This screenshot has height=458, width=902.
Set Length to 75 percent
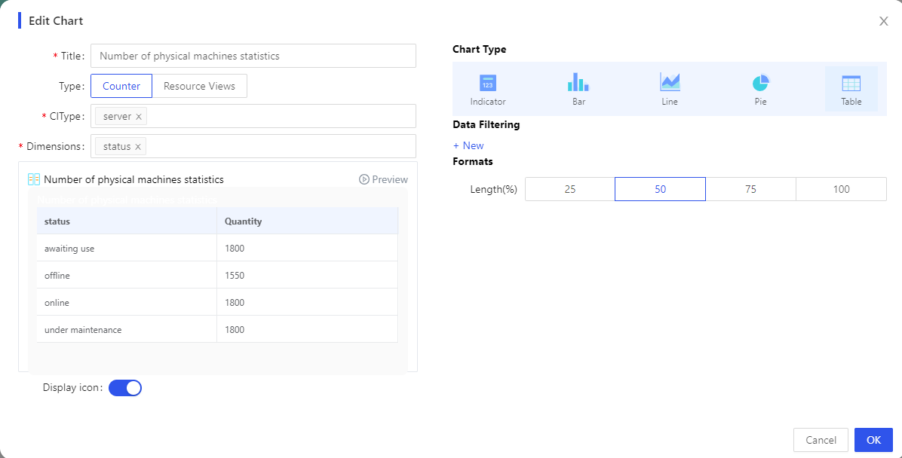(x=750, y=189)
